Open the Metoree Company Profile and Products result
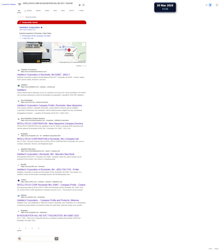The width and height of the screenshot is (223, 251). [48, 200]
